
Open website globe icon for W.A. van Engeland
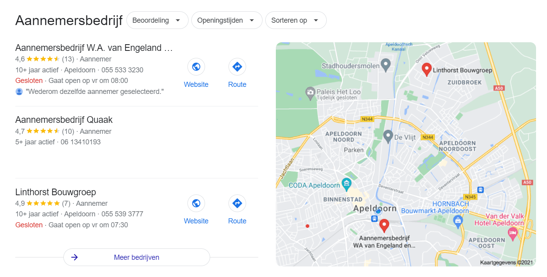196,67
